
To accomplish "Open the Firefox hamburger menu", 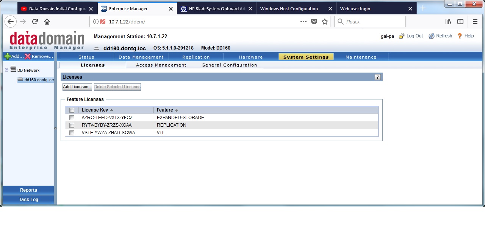I will tap(475, 22).
